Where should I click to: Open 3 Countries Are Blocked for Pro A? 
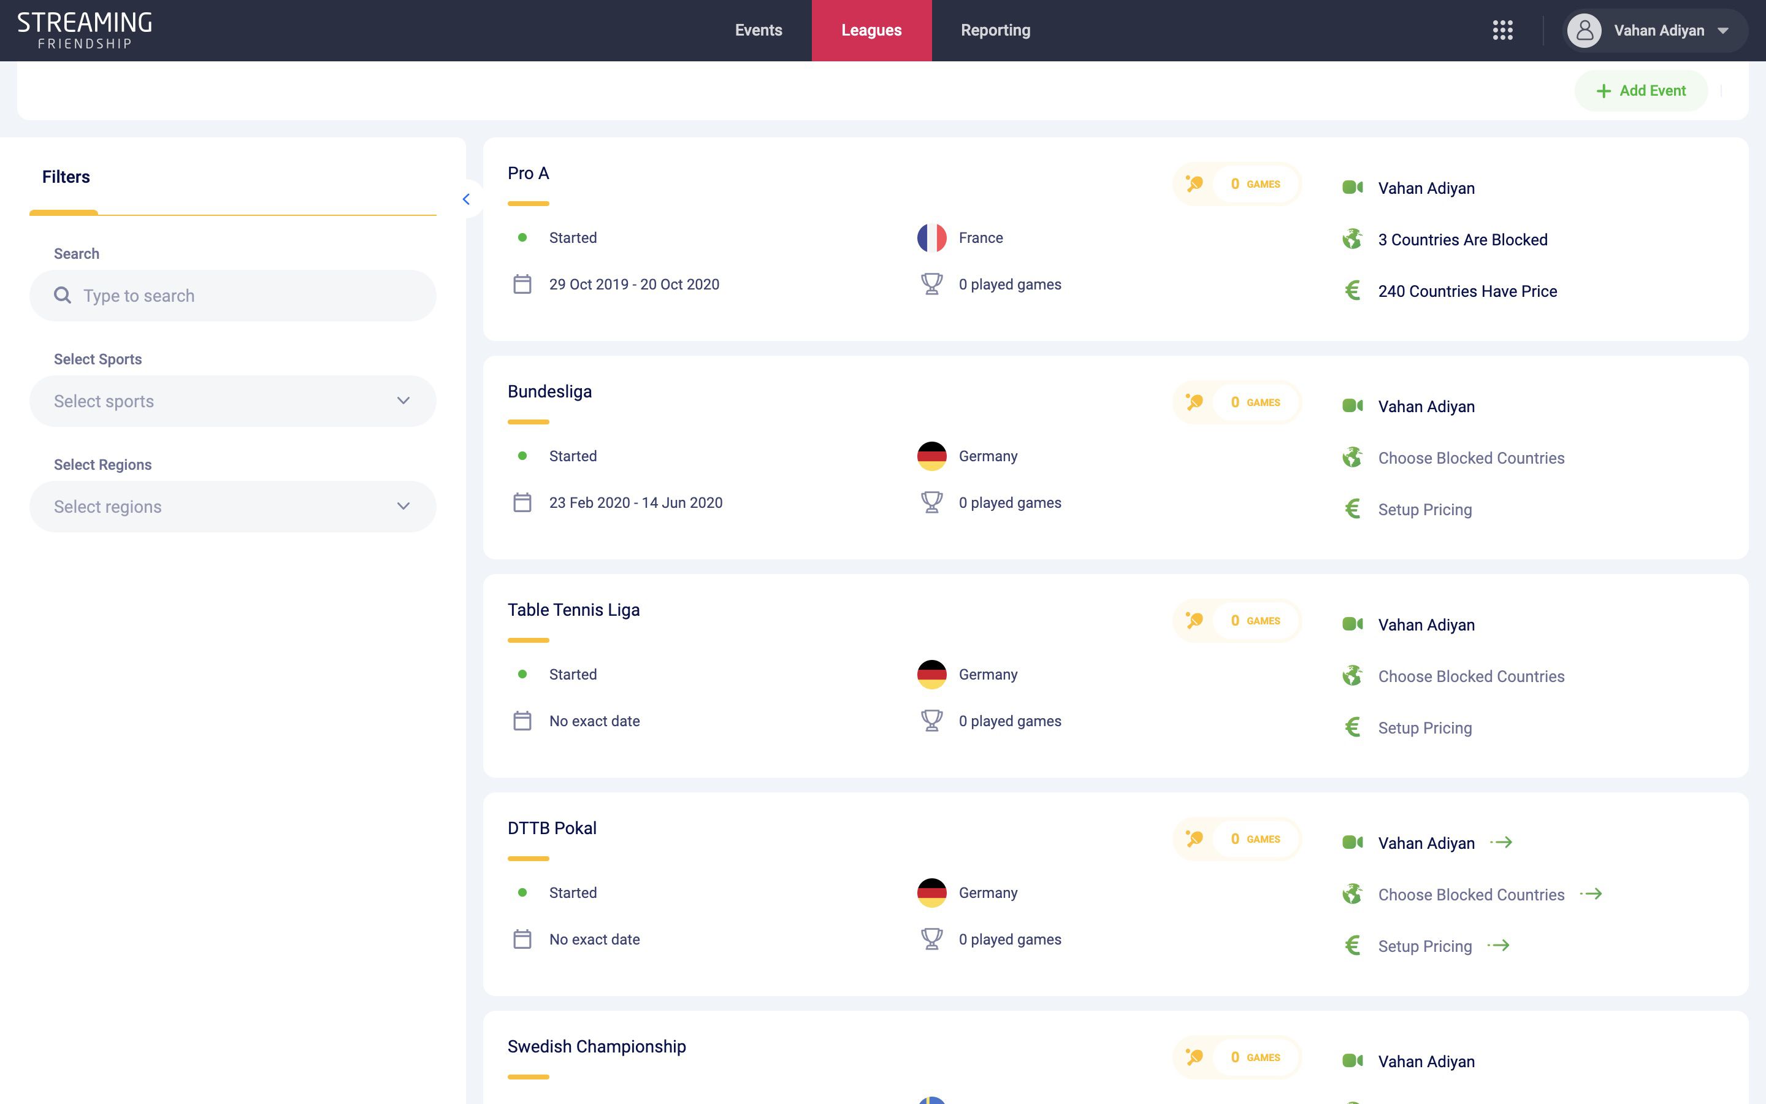tap(1462, 239)
